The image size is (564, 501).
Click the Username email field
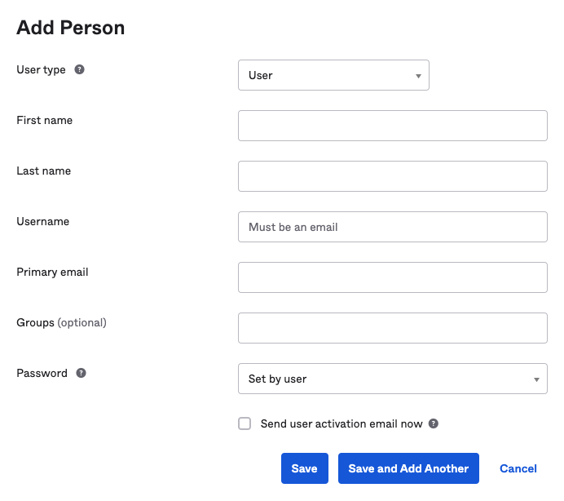pos(392,227)
